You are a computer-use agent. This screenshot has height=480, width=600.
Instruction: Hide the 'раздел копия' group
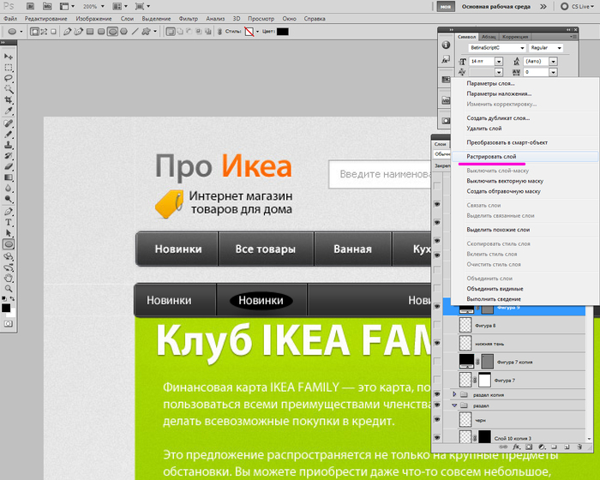[x=437, y=394]
